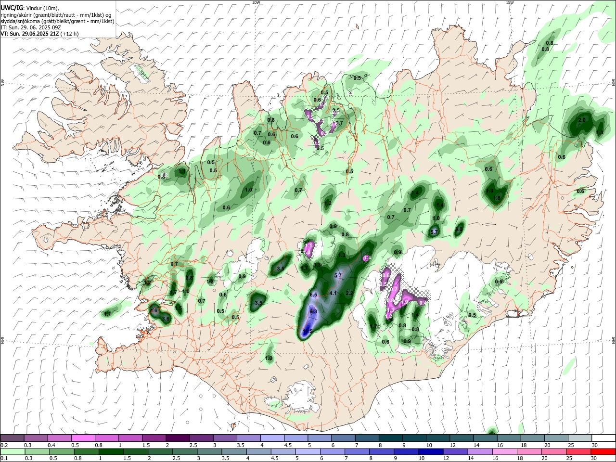Click the '4.1' precipitation value on the map
The height and width of the screenshot is (462, 616).
tap(333, 293)
